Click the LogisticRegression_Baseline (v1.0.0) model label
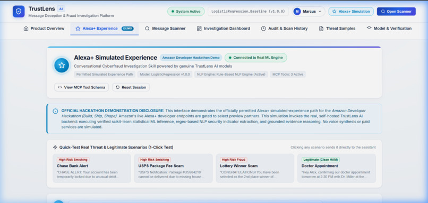The width and height of the screenshot is (428, 203). [x=248, y=12]
